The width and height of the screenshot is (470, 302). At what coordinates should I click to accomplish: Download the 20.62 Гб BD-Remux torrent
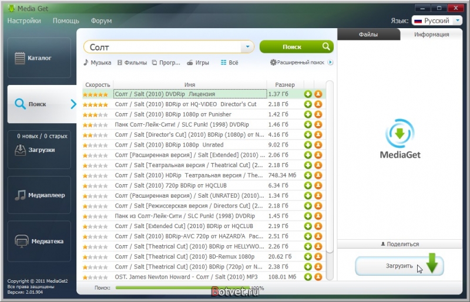coord(308,257)
